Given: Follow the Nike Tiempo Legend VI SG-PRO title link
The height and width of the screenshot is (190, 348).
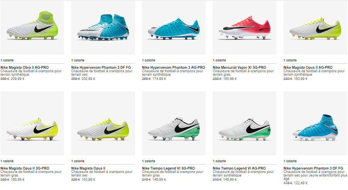Looking at the screenshot, I should [x=169, y=168].
